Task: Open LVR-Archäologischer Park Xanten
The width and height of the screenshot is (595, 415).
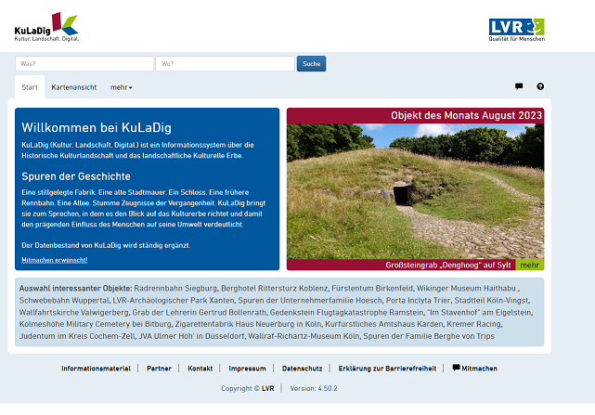Action: click(x=174, y=301)
